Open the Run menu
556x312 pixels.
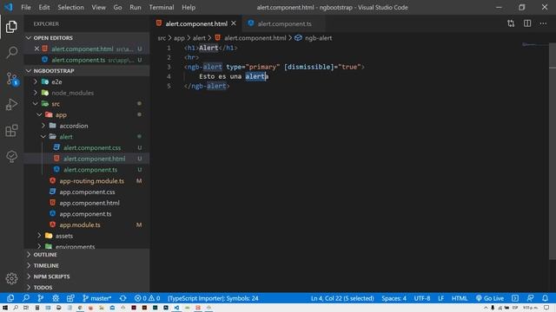136,7
